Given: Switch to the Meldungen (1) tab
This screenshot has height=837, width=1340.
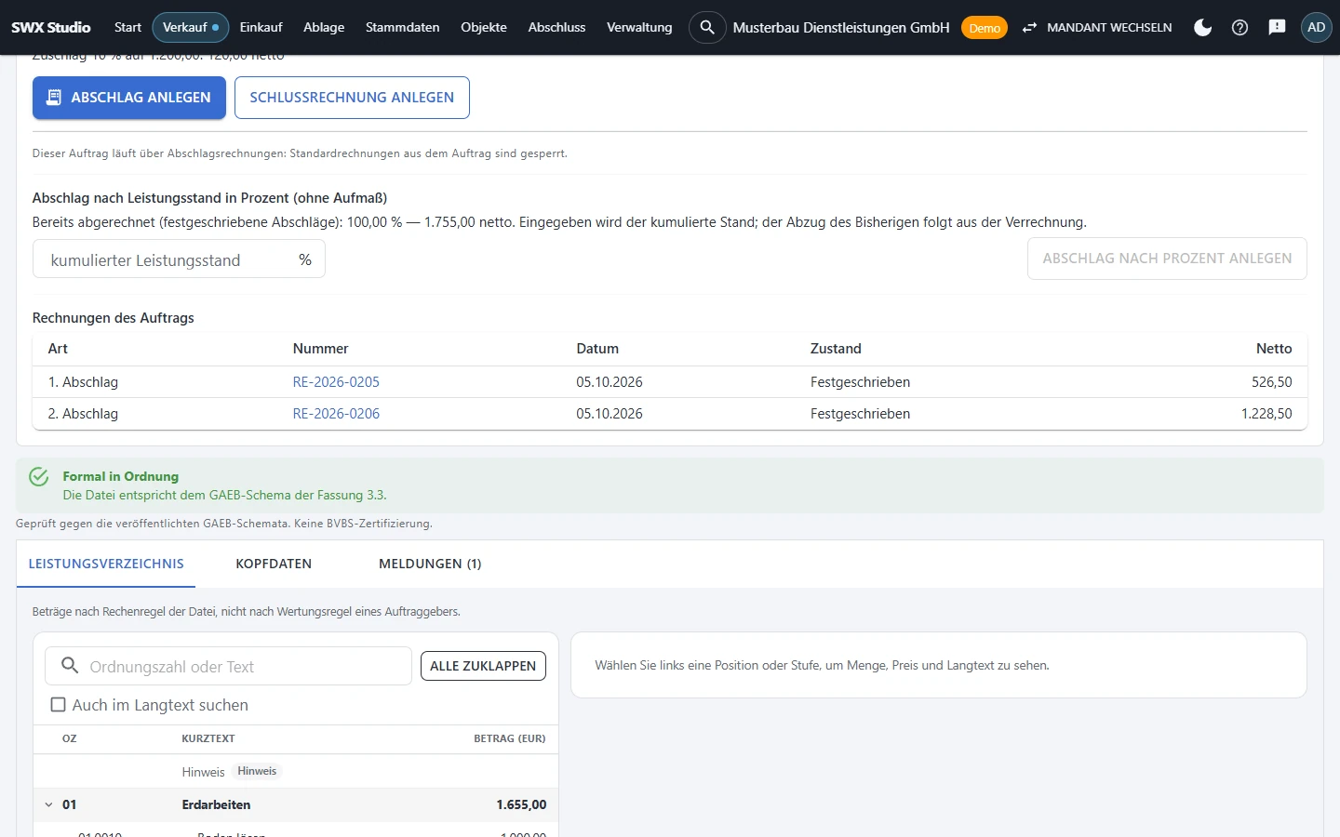Looking at the screenshot, I should [x=430, y=564].
